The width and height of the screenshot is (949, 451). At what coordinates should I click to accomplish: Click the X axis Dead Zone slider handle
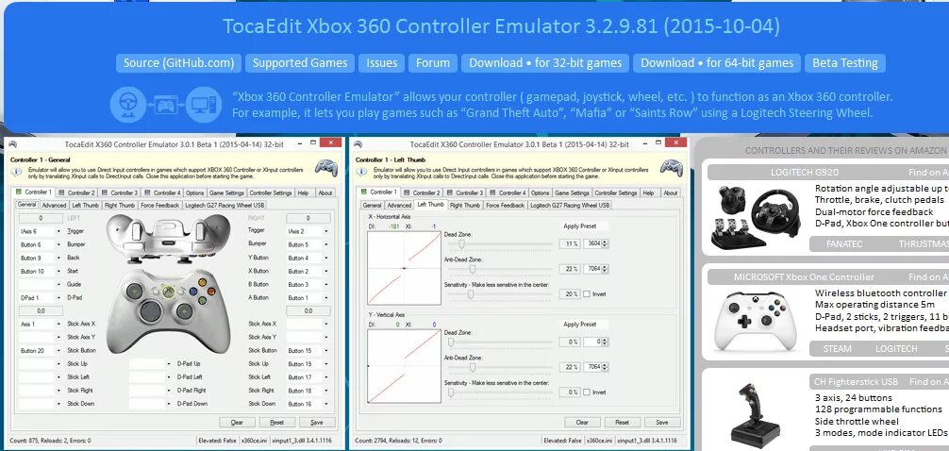462,244
